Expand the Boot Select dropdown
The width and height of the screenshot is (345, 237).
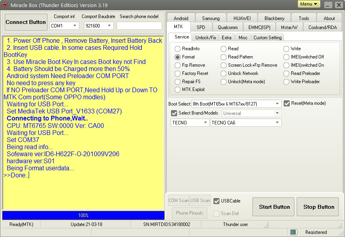pyautogui.click(x=236, y=104)
